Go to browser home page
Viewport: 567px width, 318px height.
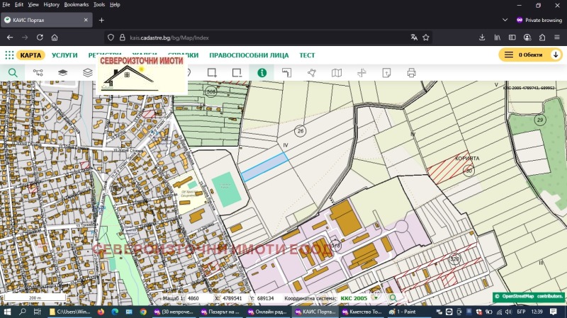coord(55,38)
